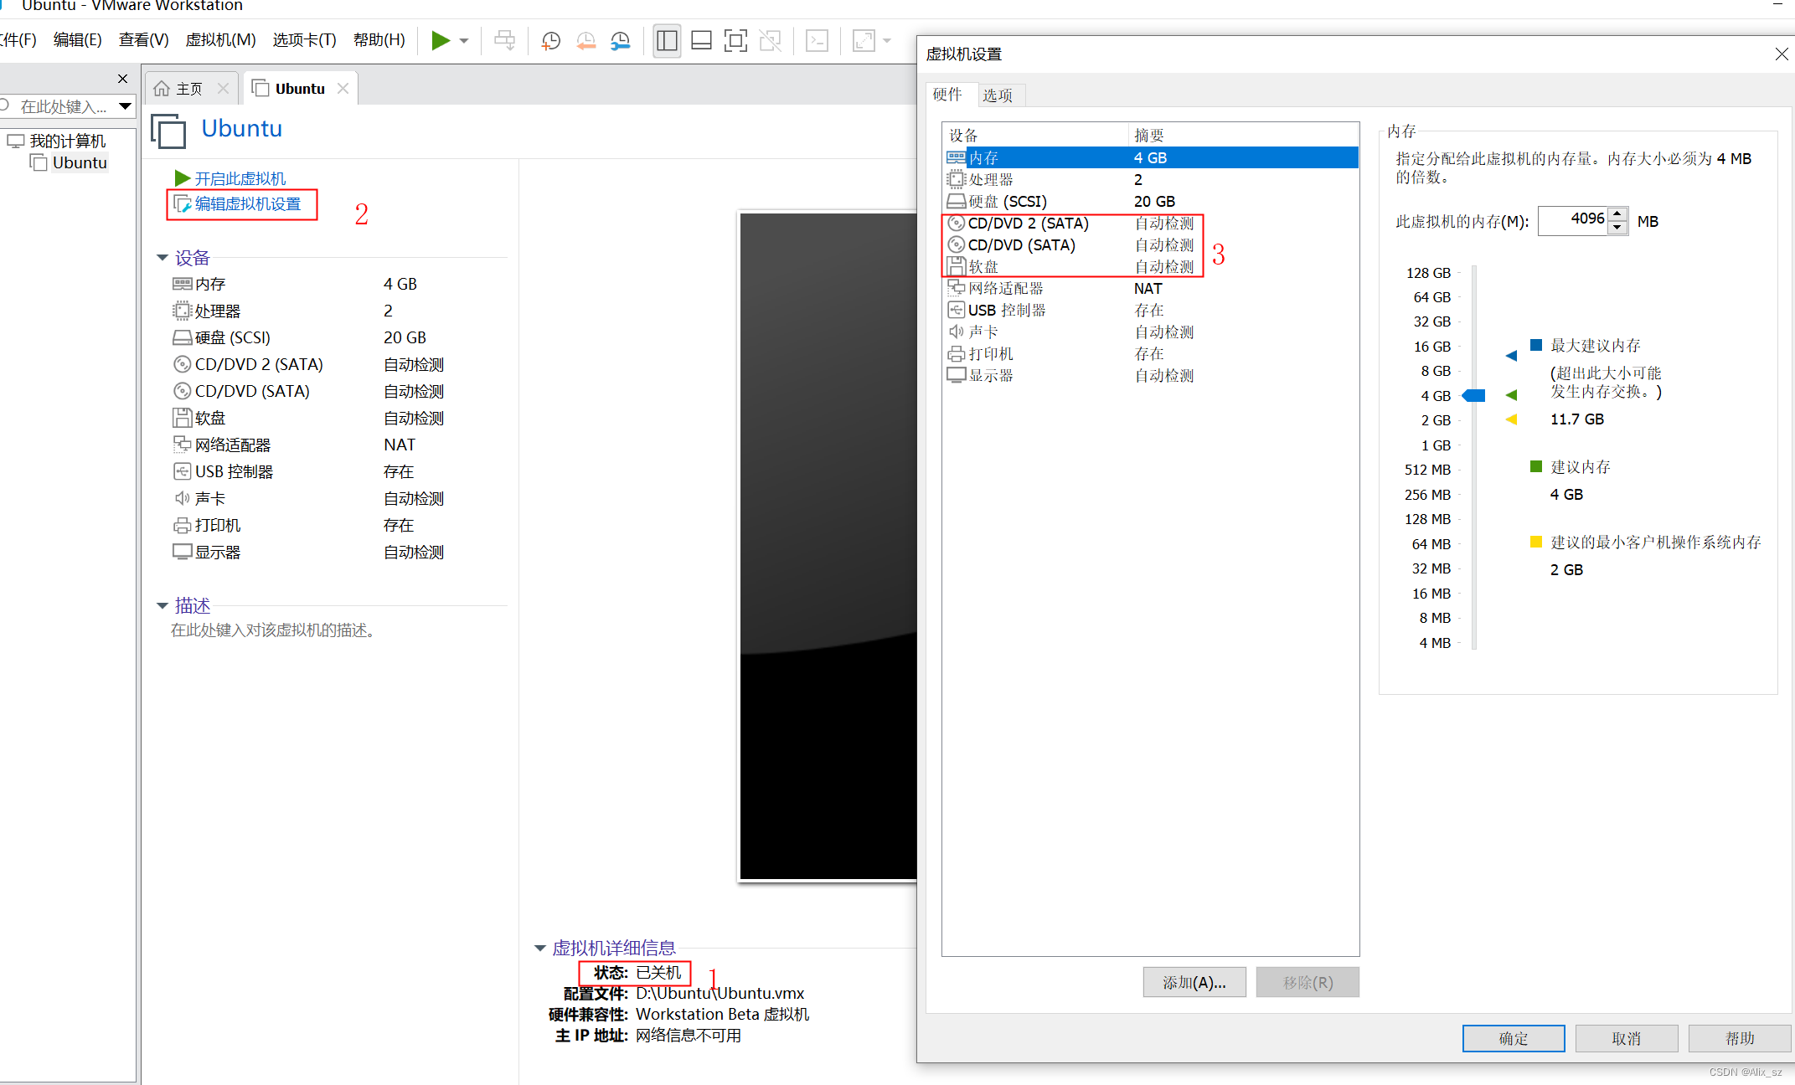Click the VM preview thumbnail

[x=828, y=546]
